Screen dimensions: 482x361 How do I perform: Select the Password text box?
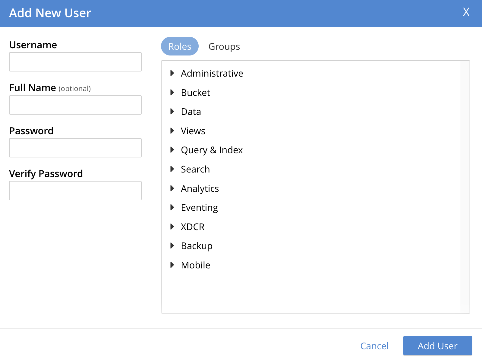coord(75,148)
